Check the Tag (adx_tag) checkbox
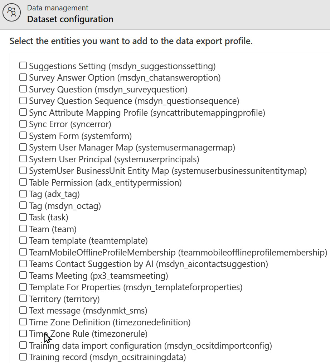The image size is (330, 363). [23, 194]
